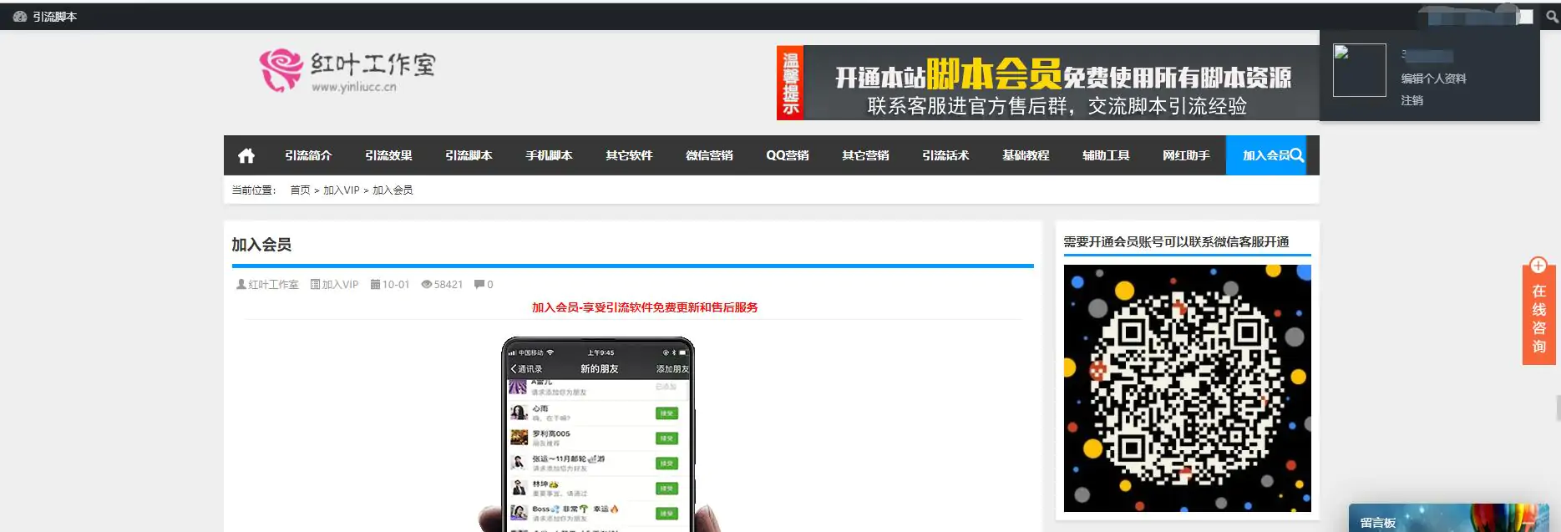Click the 加入会员 breadcrumb link

click(393, 190)
